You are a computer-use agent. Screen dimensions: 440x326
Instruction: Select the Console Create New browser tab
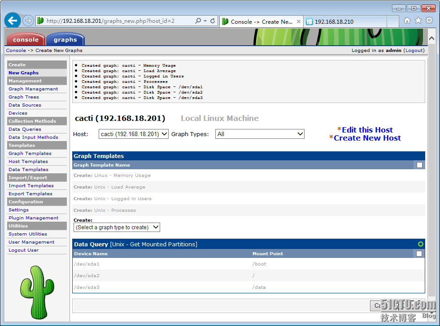point(261,21)
